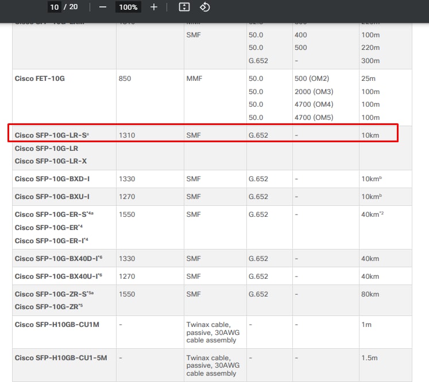Click '10km' distance in SFP-10G-BXD-I row
Viewport: 429px width, 382px height.
pos(370,179)
